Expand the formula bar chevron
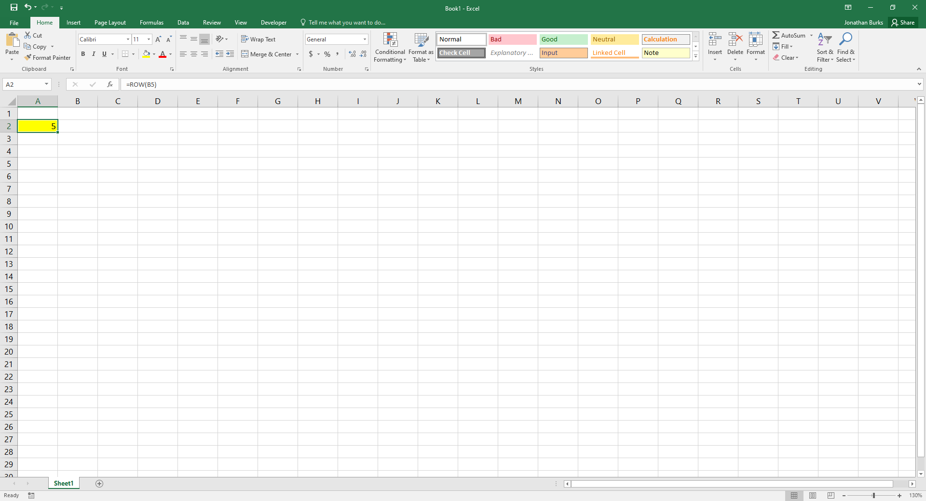Screen dimensions: 926x501 (919, 84)
